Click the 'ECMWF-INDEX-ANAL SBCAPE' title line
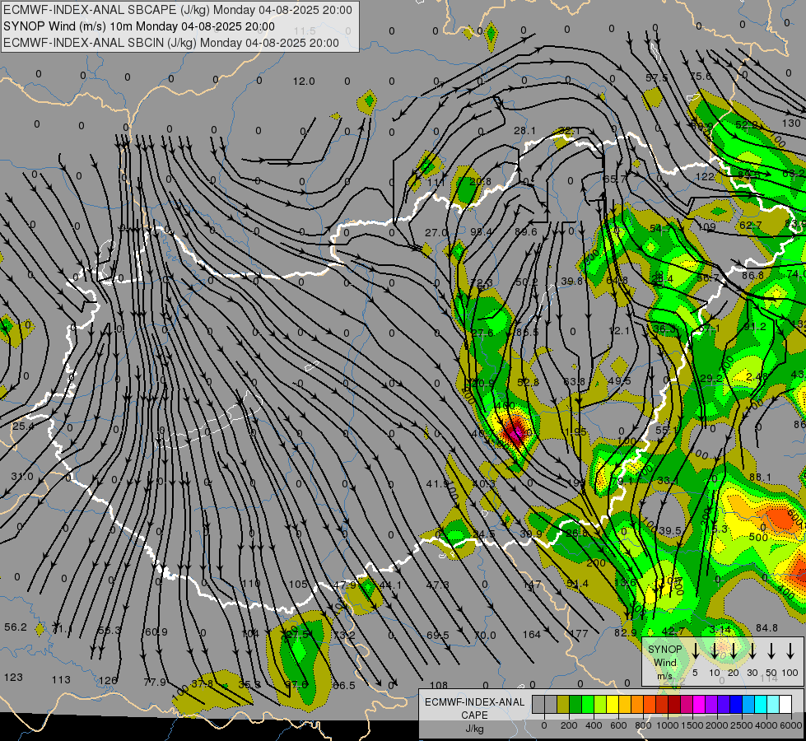 [178, 10]
